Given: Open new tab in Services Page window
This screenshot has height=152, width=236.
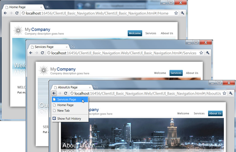Looking at the screenshot, I should [73, 47].
